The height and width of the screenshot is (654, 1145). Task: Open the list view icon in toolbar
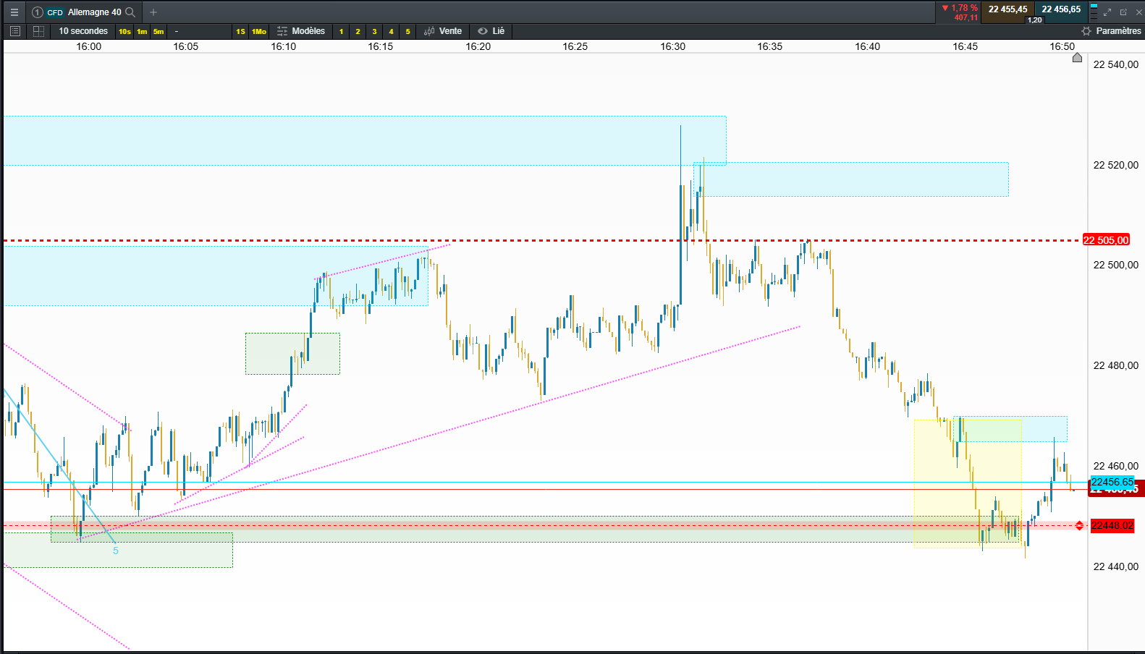[14, 31]
